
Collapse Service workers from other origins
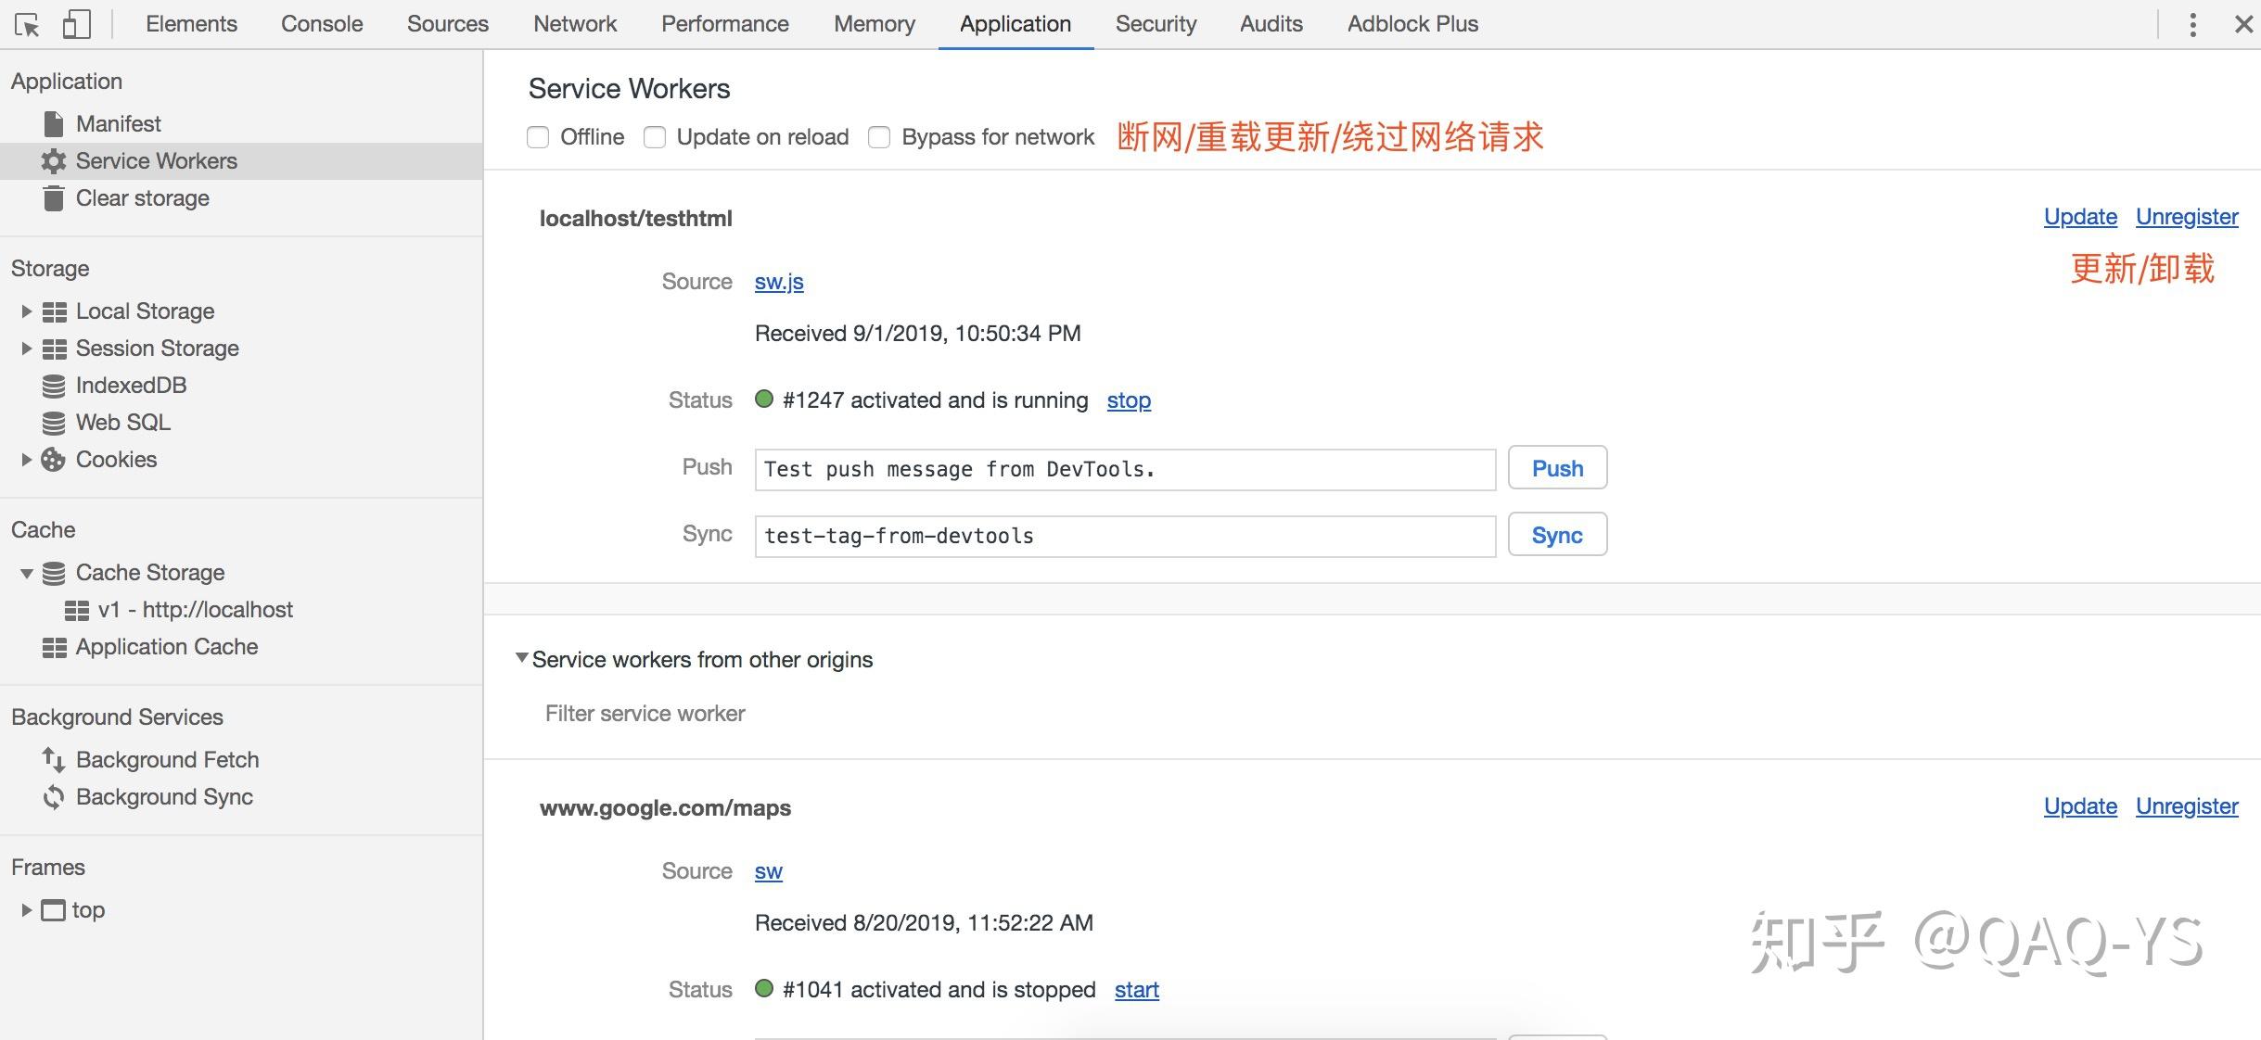point(522,659)
